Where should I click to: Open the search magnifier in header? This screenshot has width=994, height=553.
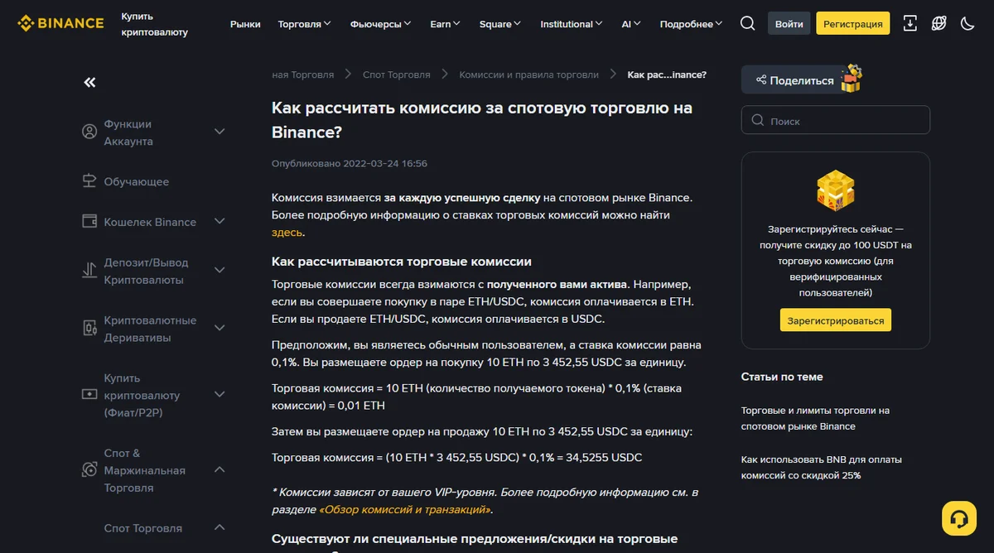747,23
